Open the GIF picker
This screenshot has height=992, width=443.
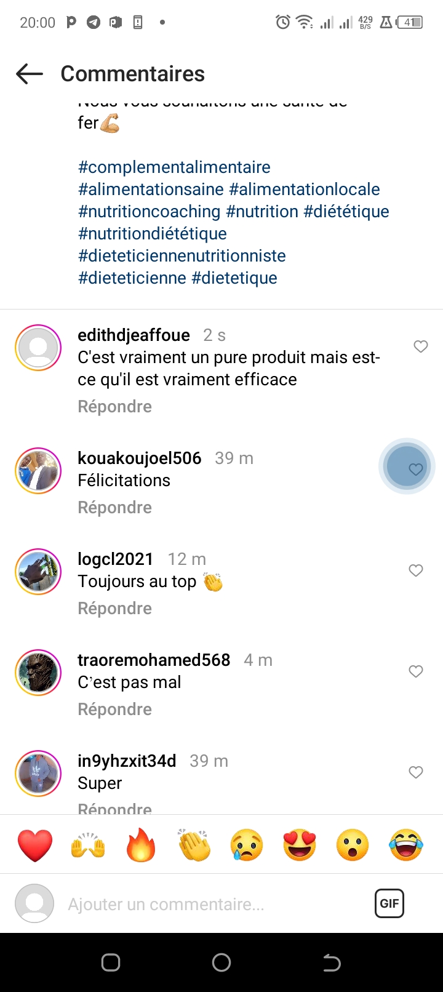pos(389,903)
